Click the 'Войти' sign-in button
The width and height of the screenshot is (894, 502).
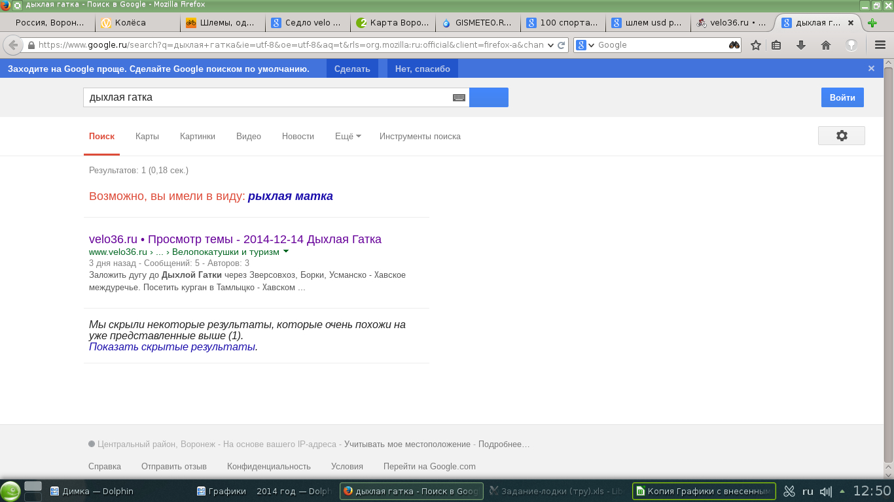[x=842, y=97]
